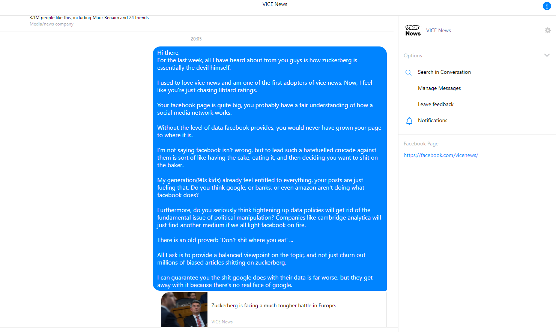Select Manage Messages option
This screenshot has height=332, width=556.
[439, 88]
